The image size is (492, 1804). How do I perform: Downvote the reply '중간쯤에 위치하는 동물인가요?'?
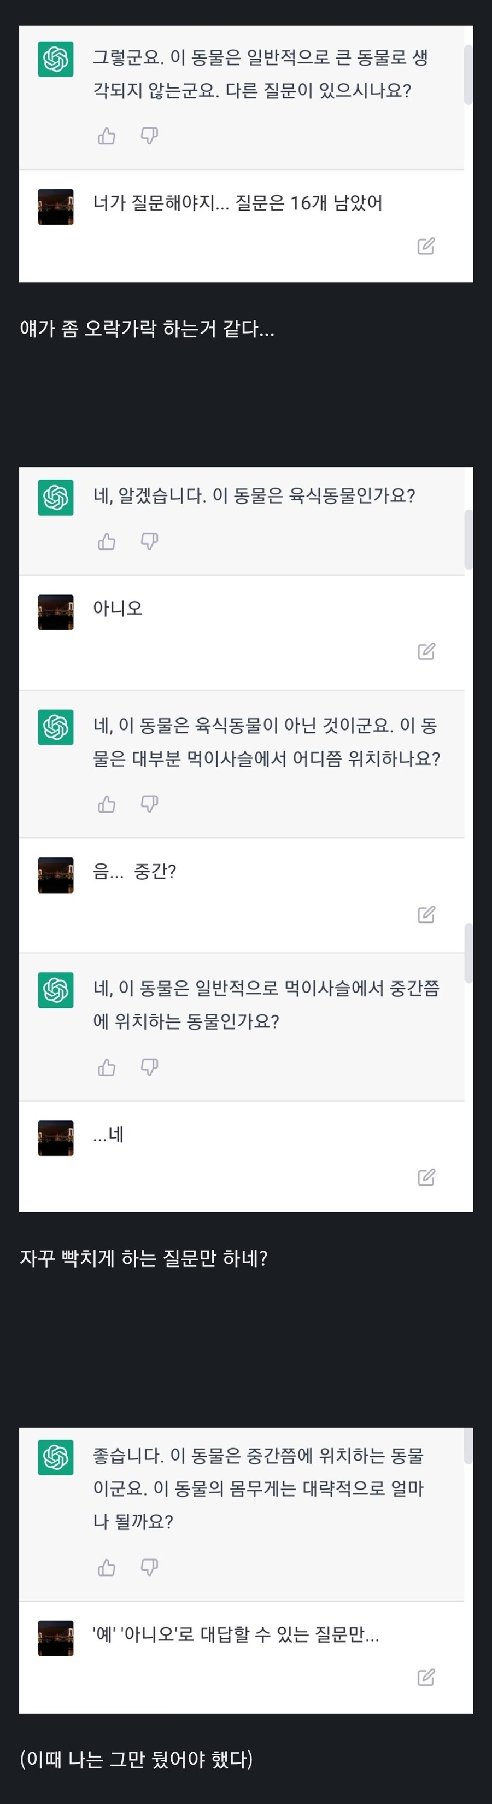[149, 1067]
